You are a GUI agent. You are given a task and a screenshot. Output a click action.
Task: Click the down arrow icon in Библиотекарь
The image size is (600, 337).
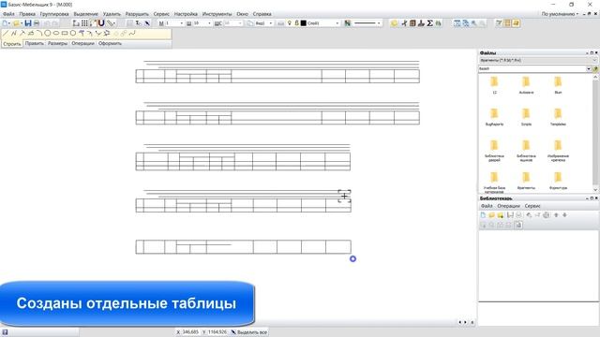pyautogui.click(x=564, y=215)
